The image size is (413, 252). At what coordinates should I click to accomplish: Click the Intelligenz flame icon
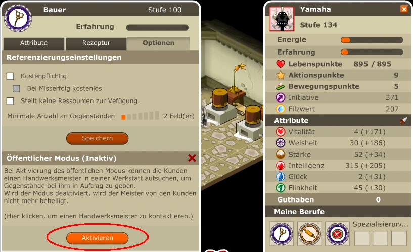point(280,166)
